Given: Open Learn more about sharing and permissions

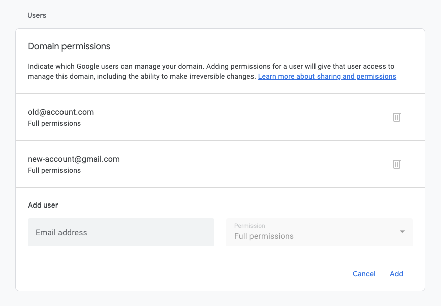Looking at the screenshot, I should (x=327, y=76).
